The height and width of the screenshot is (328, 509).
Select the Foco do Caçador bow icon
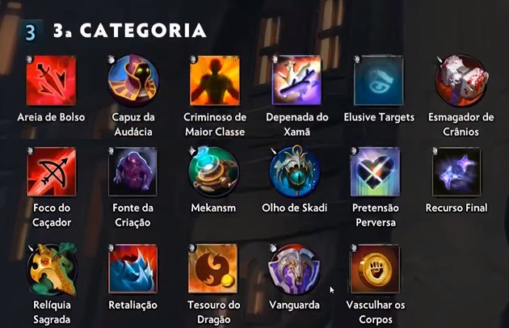coord(51,172)
